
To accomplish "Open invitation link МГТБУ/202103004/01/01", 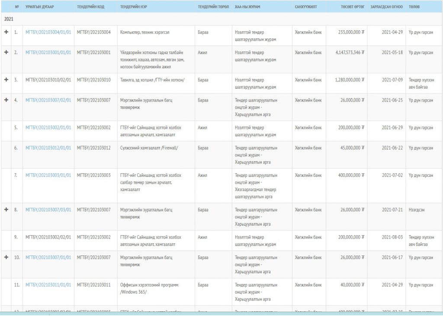I will coord(48,32).
